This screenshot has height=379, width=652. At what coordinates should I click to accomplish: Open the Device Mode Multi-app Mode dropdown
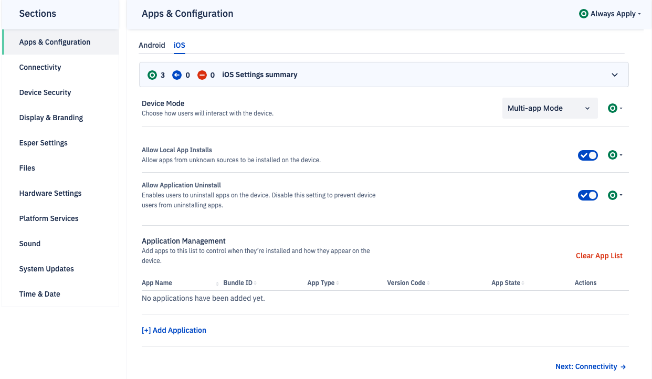[x=550, y=108]
